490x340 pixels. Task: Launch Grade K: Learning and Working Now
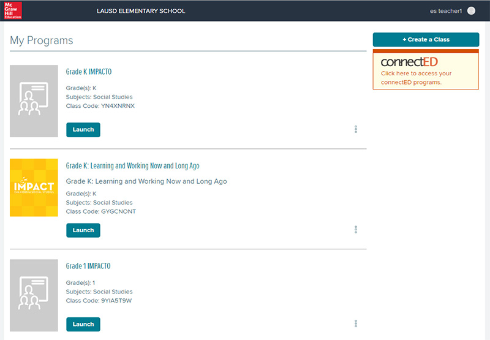(83, 230)
